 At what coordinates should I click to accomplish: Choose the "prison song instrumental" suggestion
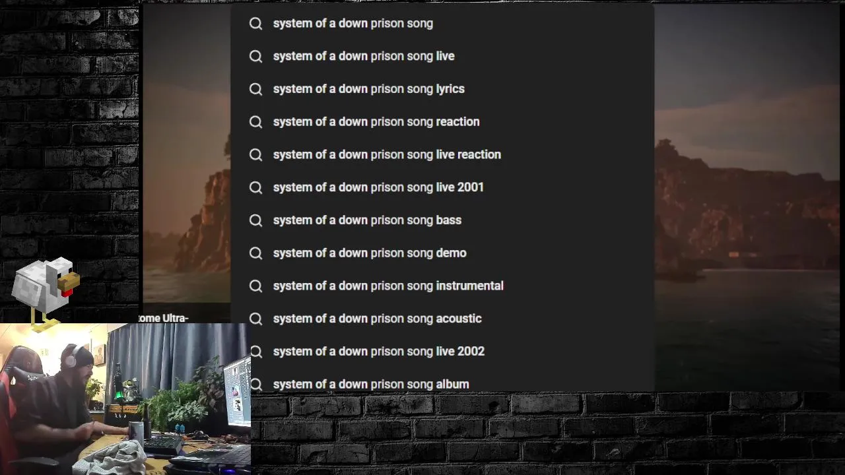pyautogui.click(x=442, y=286)
